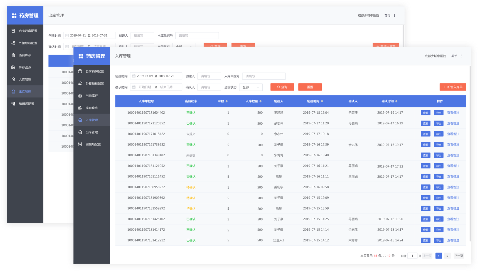Click the 外接颗粒配置 sidebar icon

[x=80, y=84]
